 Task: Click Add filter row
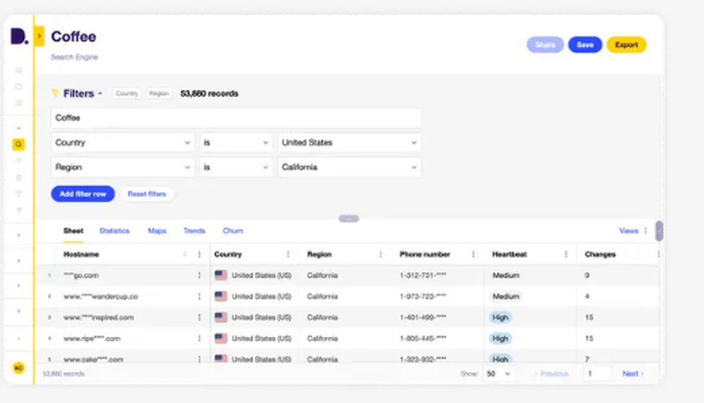pyautogui.click(x=82, y=194)
